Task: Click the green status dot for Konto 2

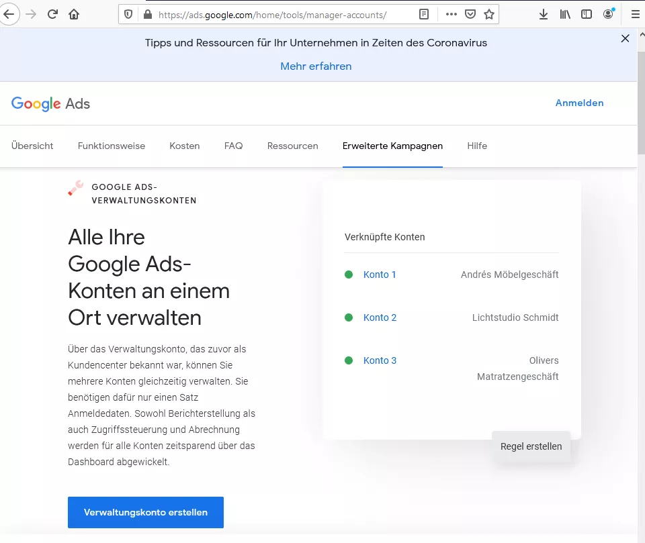Action: point(349,317)
